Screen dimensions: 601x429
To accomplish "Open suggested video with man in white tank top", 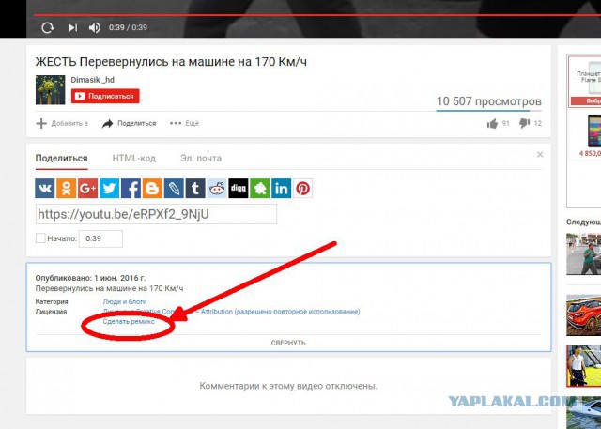I will point(584,366).
